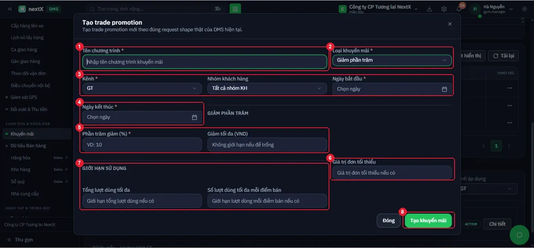Focus the Giá trị đơn tối thiểu field

pyautogui.click(x=392, y=173)
